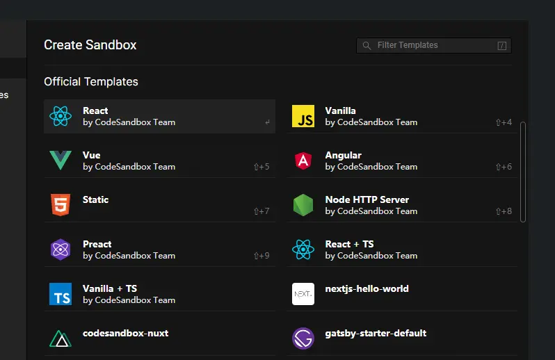Select the yellow JS Vanilla icon
Viewport: 555px width, 360px height.
pyautogui.click(x=303, y=116)
